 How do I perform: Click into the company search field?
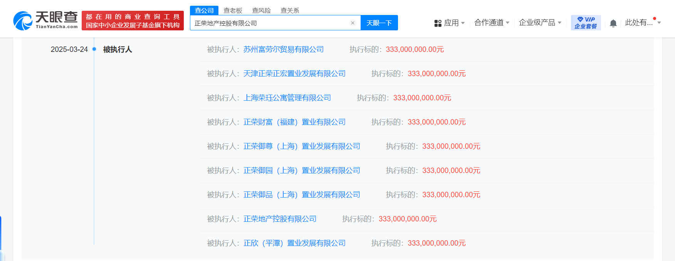[270, 23]
